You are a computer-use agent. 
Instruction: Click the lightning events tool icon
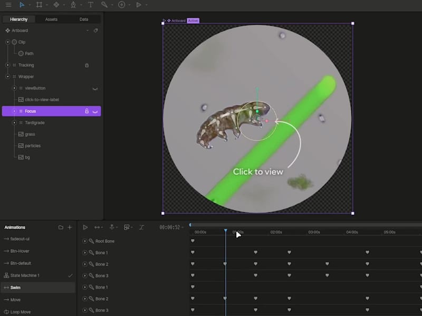click(x=122, y=5)
